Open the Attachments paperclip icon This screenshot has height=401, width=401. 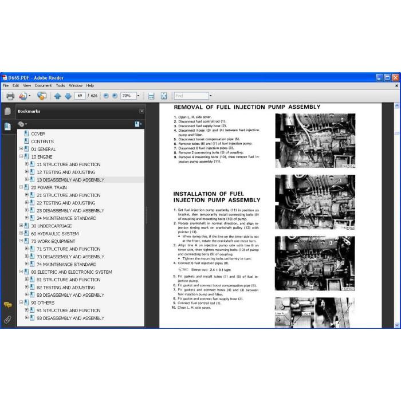click(7, 320)
